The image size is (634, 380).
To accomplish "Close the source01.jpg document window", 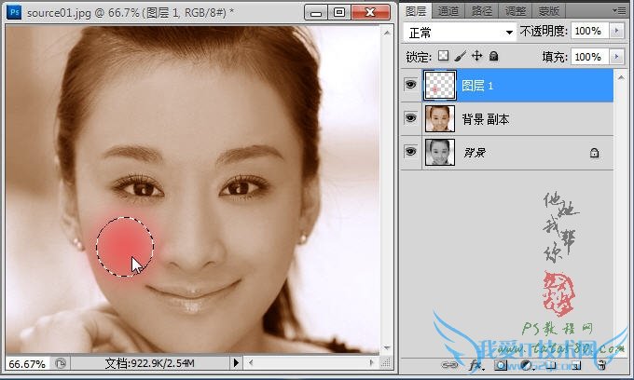I will 370,12.
